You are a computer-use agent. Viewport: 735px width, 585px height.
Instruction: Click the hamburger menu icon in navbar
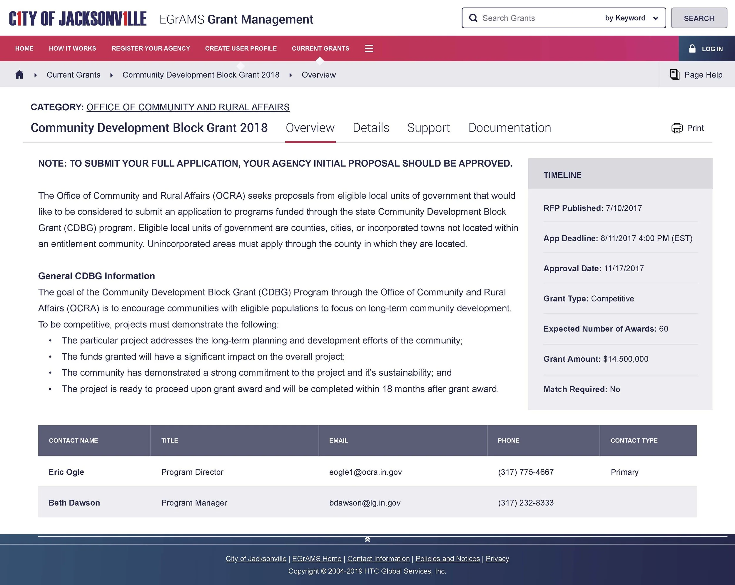(x=369, y=49)
